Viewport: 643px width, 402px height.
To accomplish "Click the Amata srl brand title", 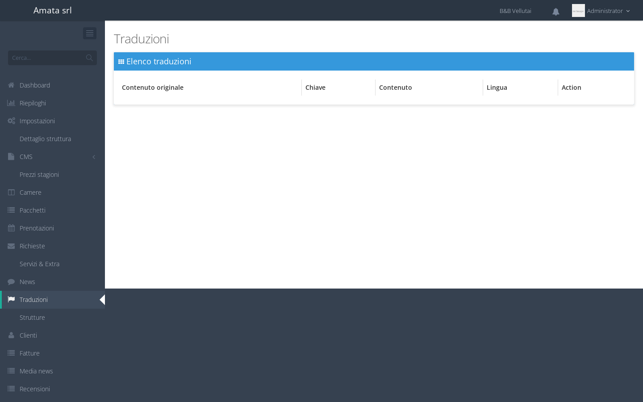I will pos(53,10).
